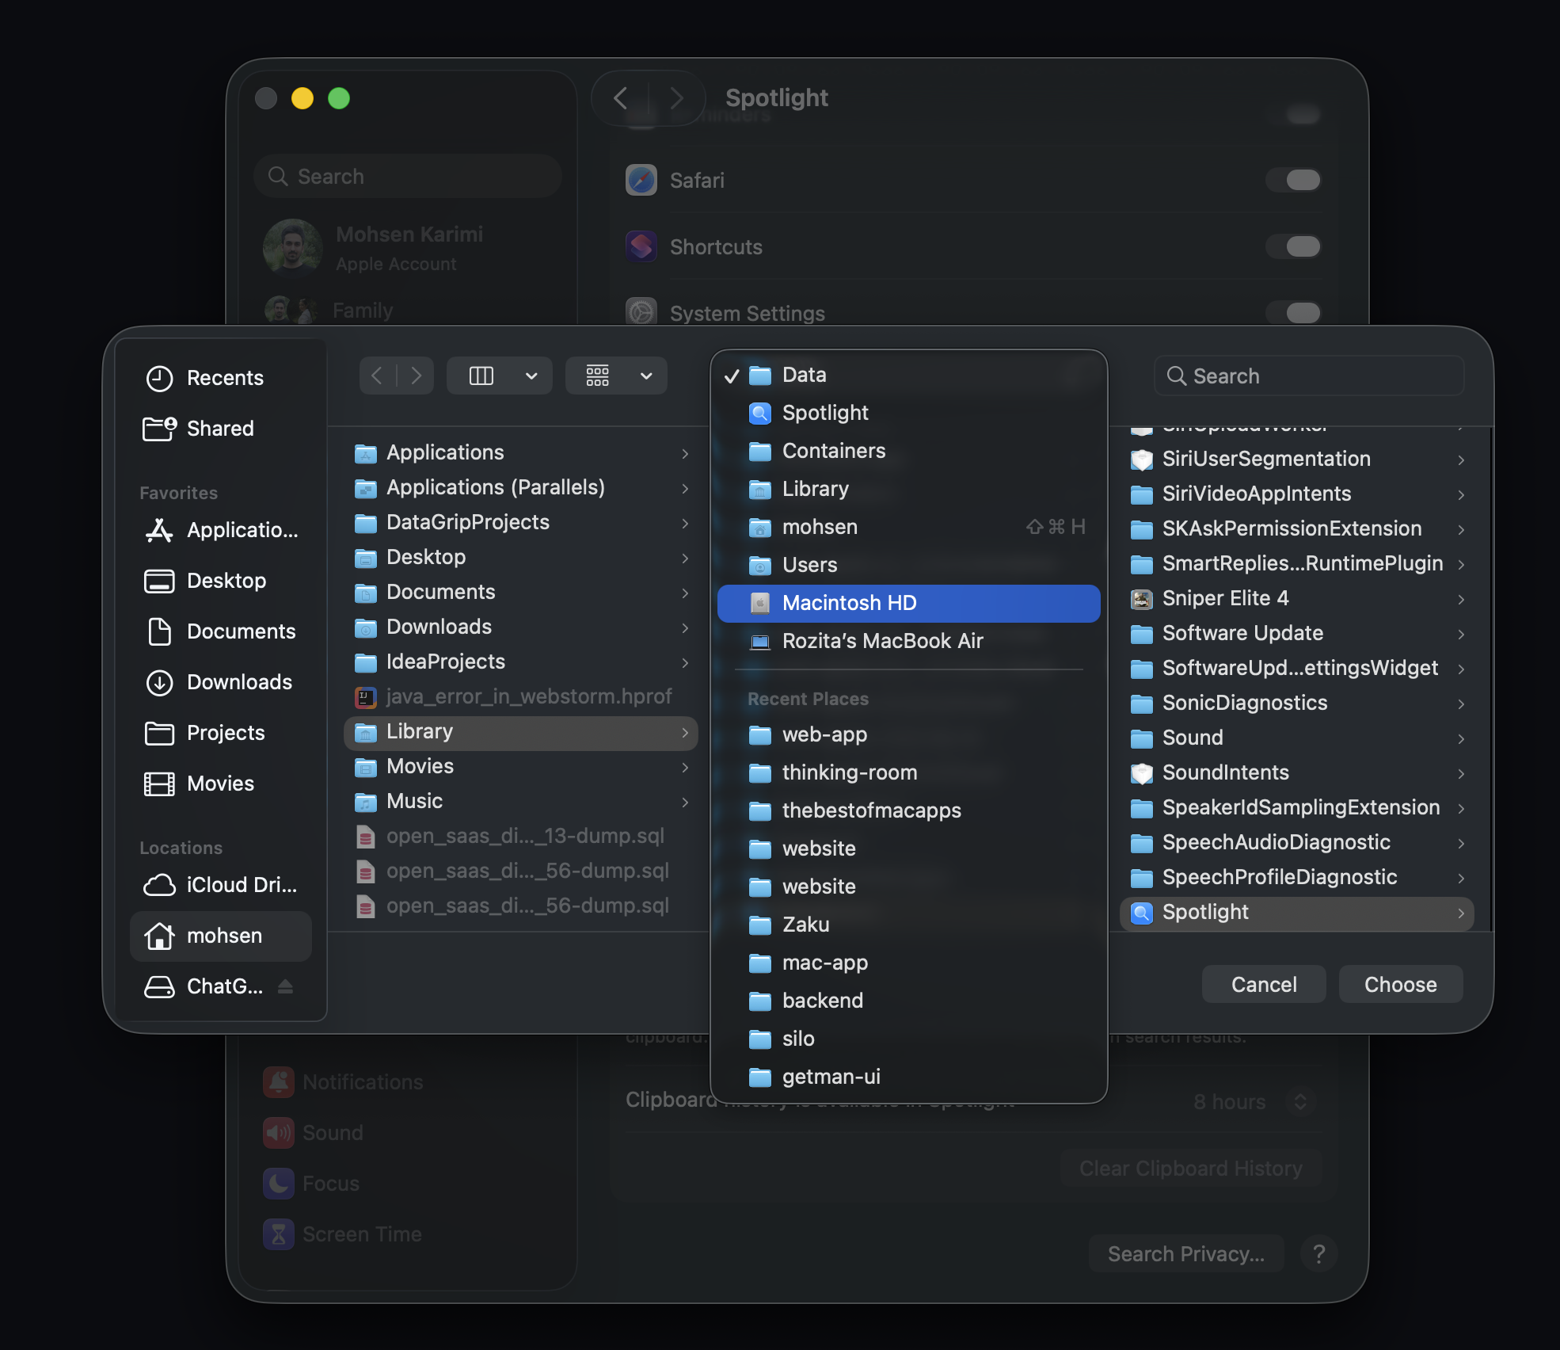Click Clear Clipboard History button
Image resolution: width=1560 pixels, height=1350 pixels.
click(x=1190, y=1169)
